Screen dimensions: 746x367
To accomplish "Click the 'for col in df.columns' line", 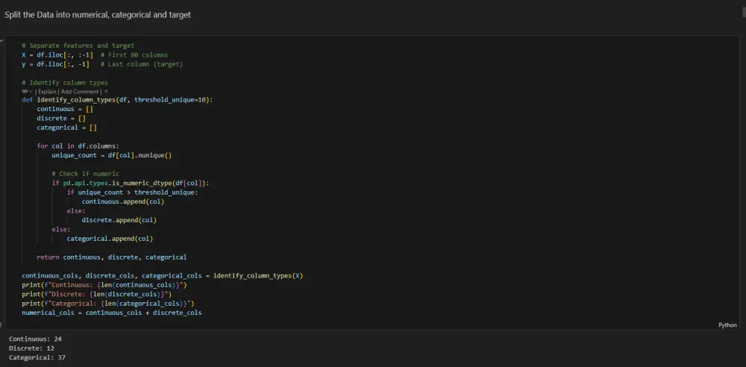I will 78,146.
